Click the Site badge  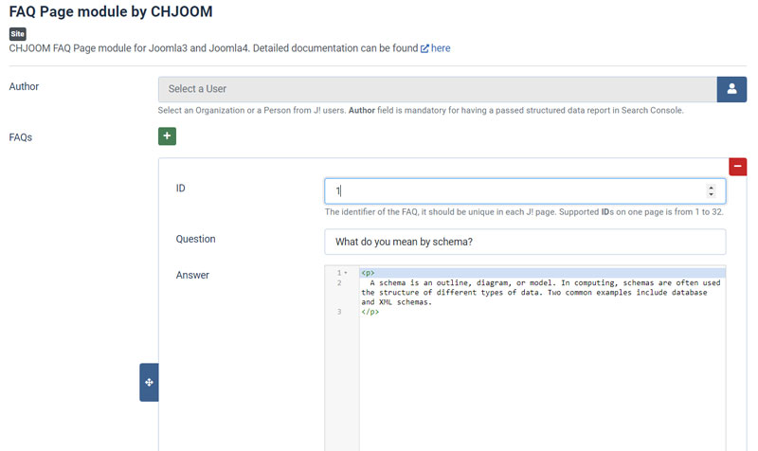point(17,34)
